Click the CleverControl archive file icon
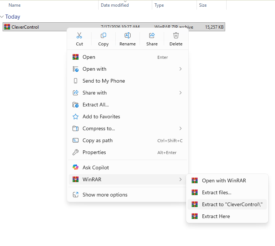 tap(7, 27)
